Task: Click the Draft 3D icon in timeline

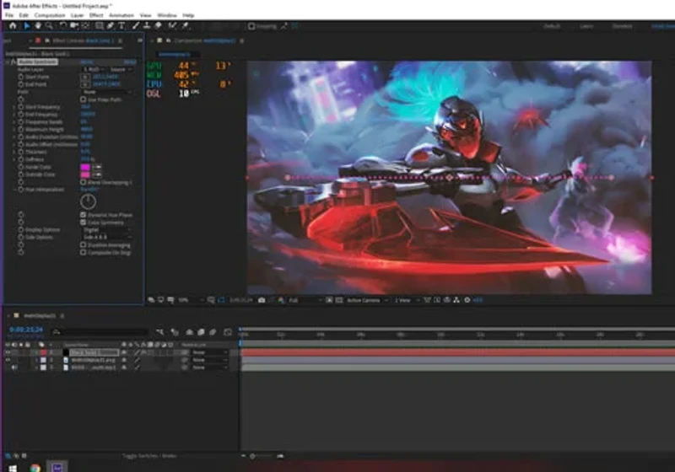Action: 175,332
